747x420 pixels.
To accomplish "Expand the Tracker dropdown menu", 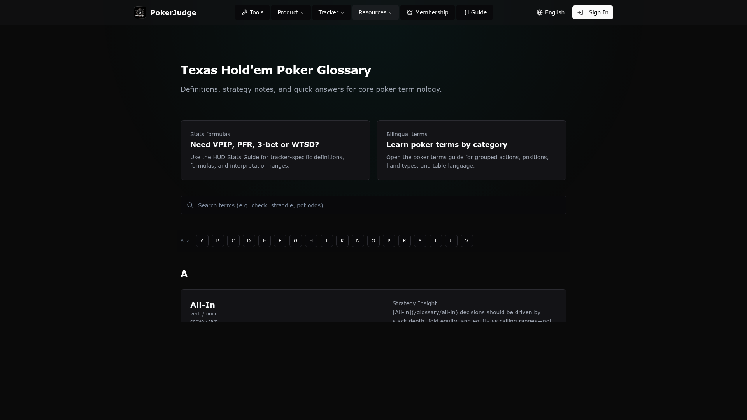I will [331, 12].
